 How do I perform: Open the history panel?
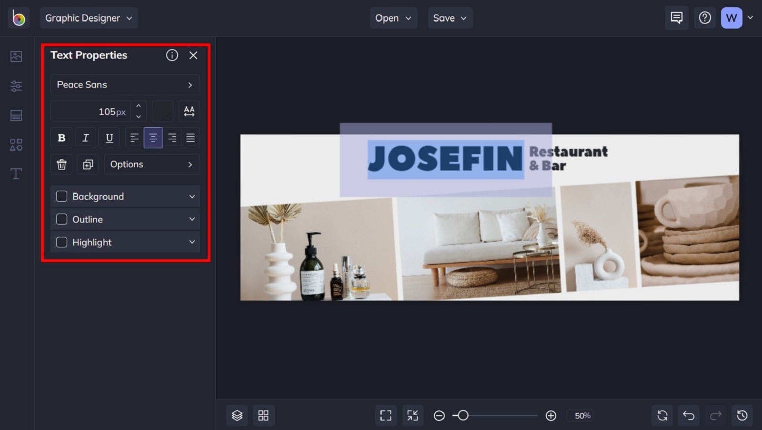point(742,415)
